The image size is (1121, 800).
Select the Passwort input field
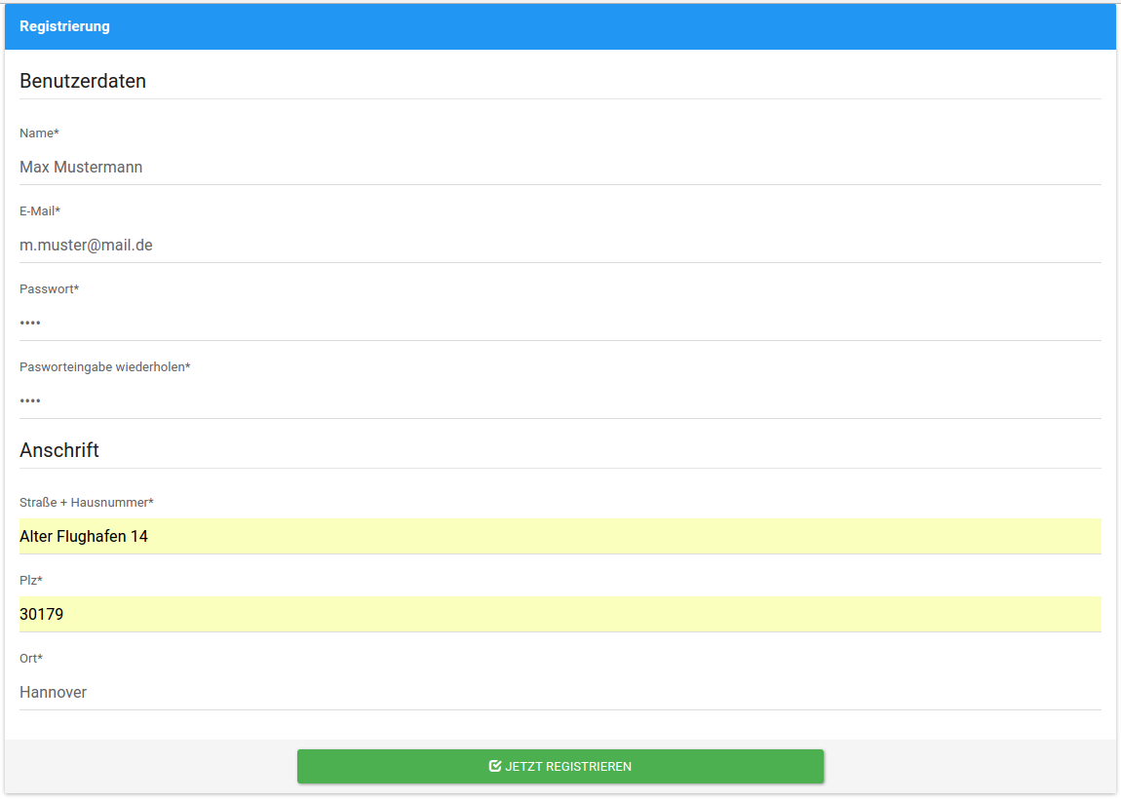(560, 323)
